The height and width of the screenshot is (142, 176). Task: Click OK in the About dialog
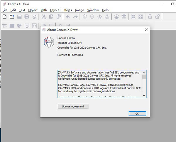(137, 113)
